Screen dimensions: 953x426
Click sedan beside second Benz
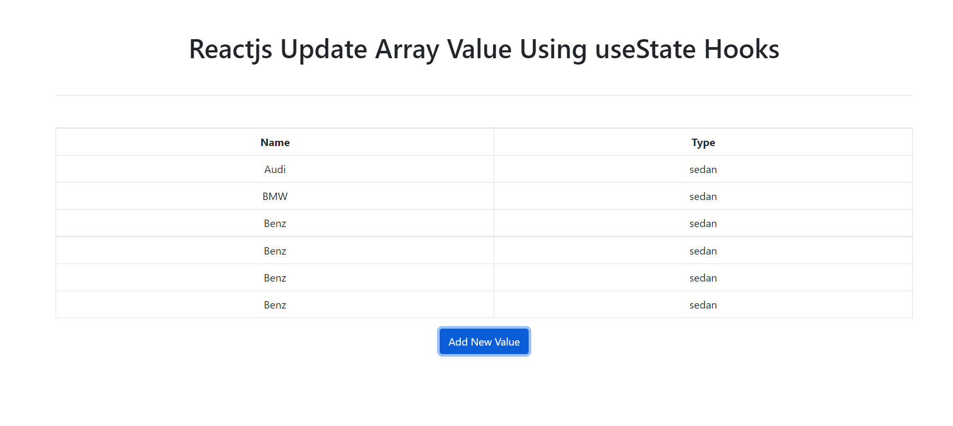coord(704,250)
